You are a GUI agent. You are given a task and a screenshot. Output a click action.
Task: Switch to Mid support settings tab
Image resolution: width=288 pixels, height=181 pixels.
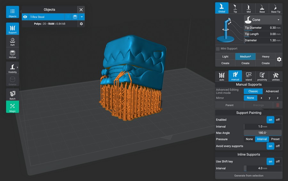click(x=249, y=8)
